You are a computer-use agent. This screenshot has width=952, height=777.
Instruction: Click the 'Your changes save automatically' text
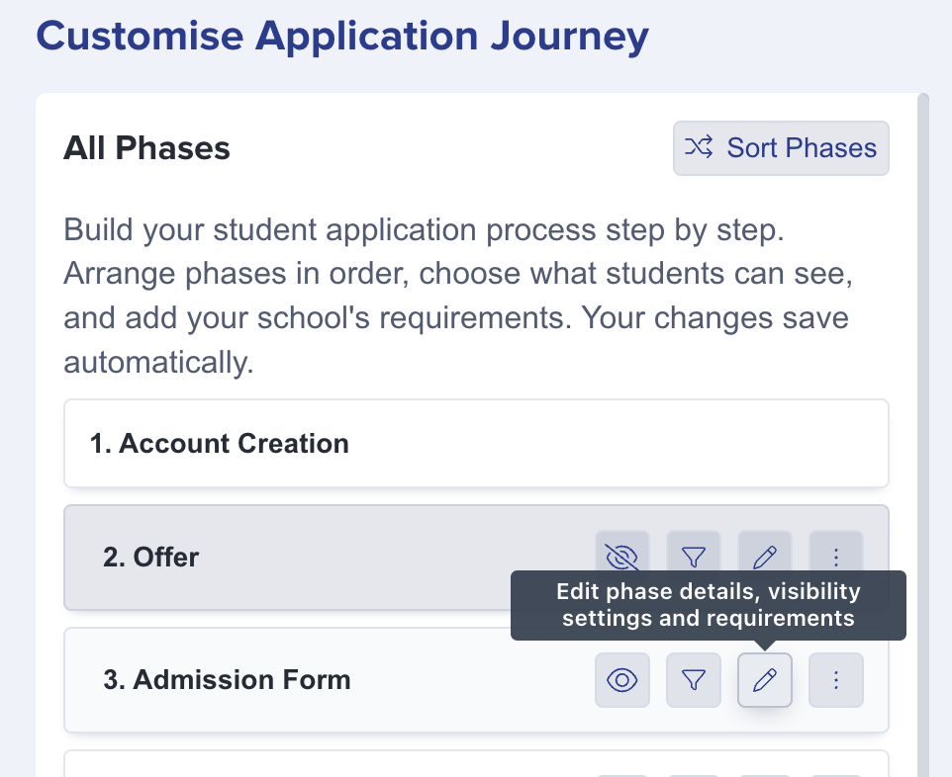tap(456, 340)
